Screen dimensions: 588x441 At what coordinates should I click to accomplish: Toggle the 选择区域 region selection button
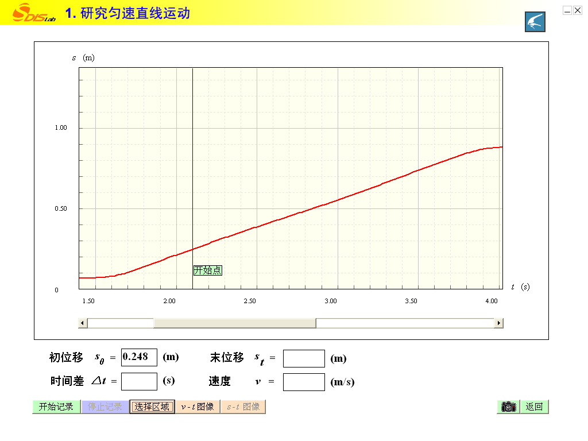[x=152, y=407]
